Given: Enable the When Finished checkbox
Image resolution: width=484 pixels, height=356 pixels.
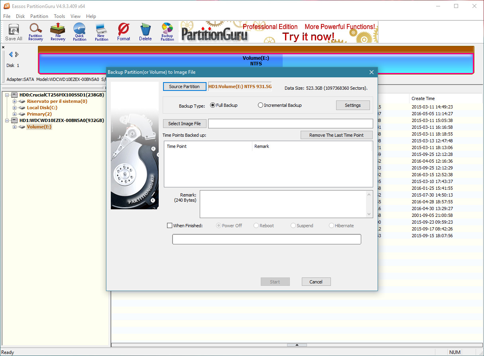Looking at the screenshot, I should pos(169,226).
